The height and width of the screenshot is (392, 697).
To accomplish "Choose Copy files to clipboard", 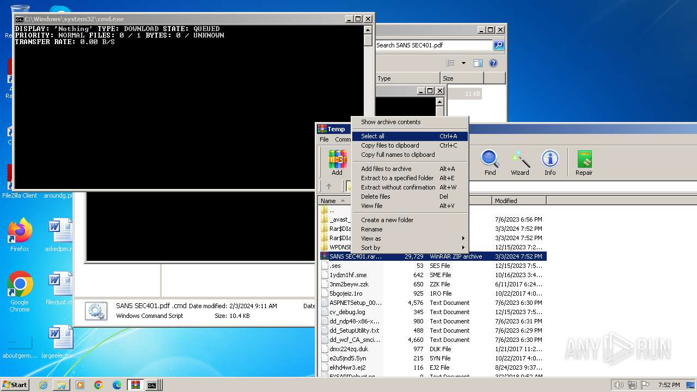I will (410, 145).
